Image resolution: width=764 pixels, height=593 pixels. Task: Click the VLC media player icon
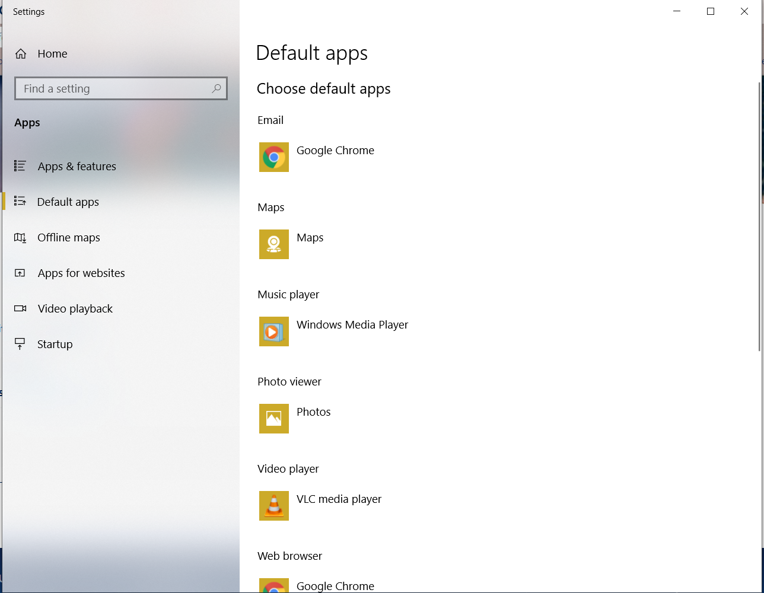point(273,506)
